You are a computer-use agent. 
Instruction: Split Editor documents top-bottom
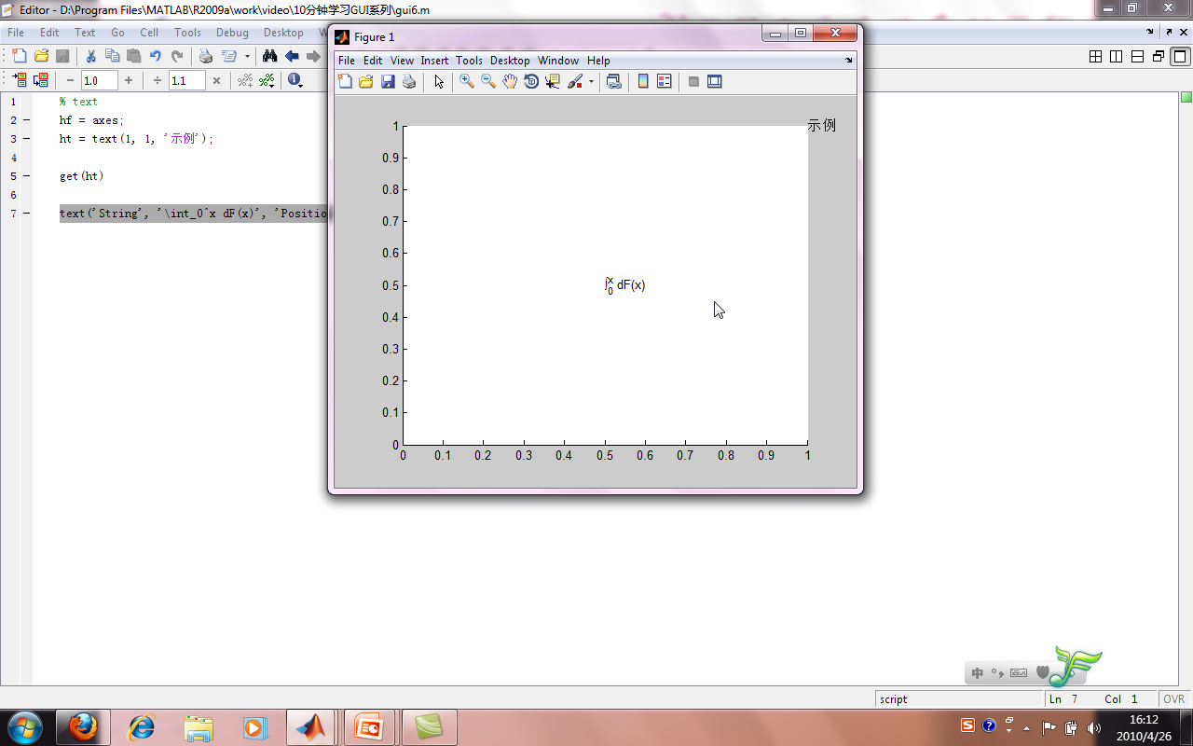(1137, 57)
